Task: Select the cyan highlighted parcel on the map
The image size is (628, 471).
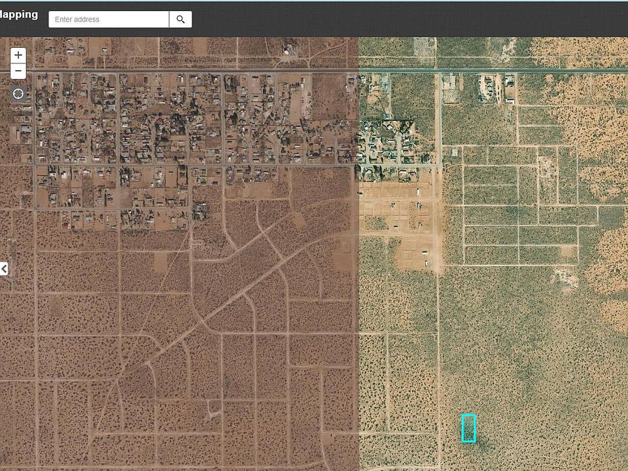Action: coord(468,428)
